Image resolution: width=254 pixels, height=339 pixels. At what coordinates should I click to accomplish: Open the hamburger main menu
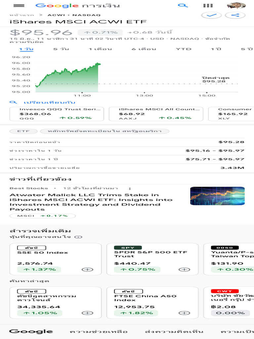(19, 5)
